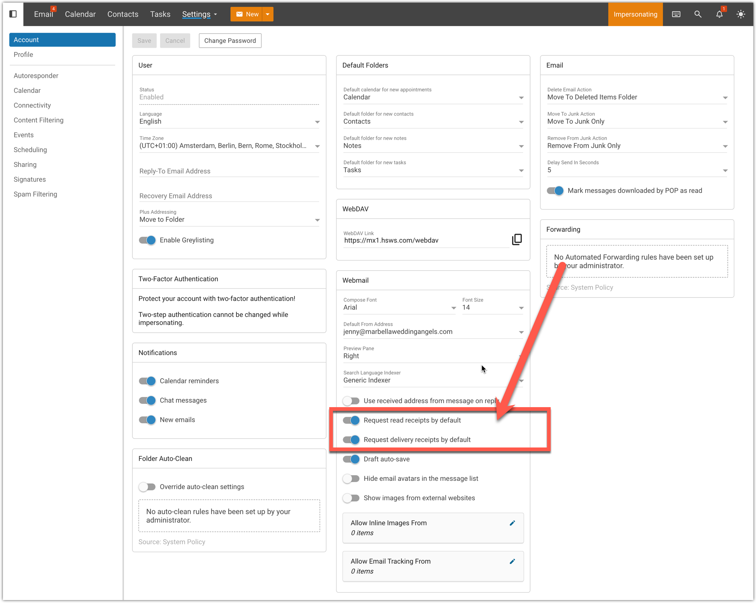Turn off Enable Greylisting switch
756x603 pixels.
(x=147, y=240)
